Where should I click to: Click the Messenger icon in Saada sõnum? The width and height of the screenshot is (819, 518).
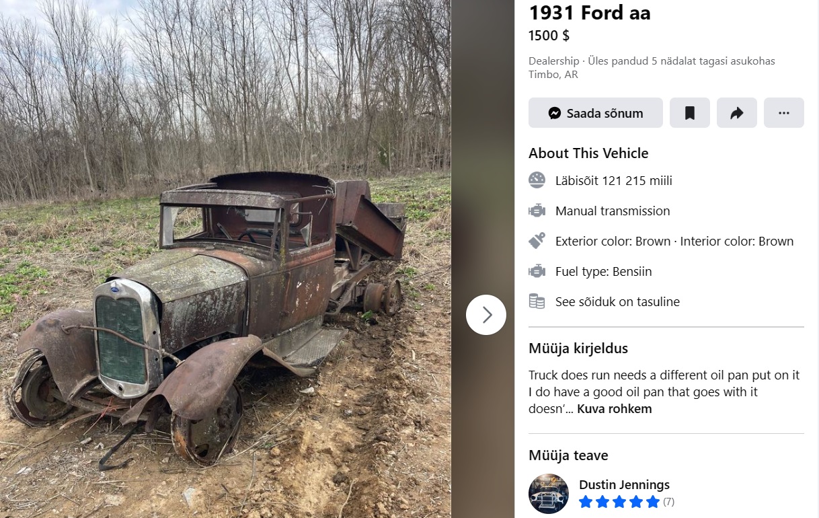tap(555, 113)
